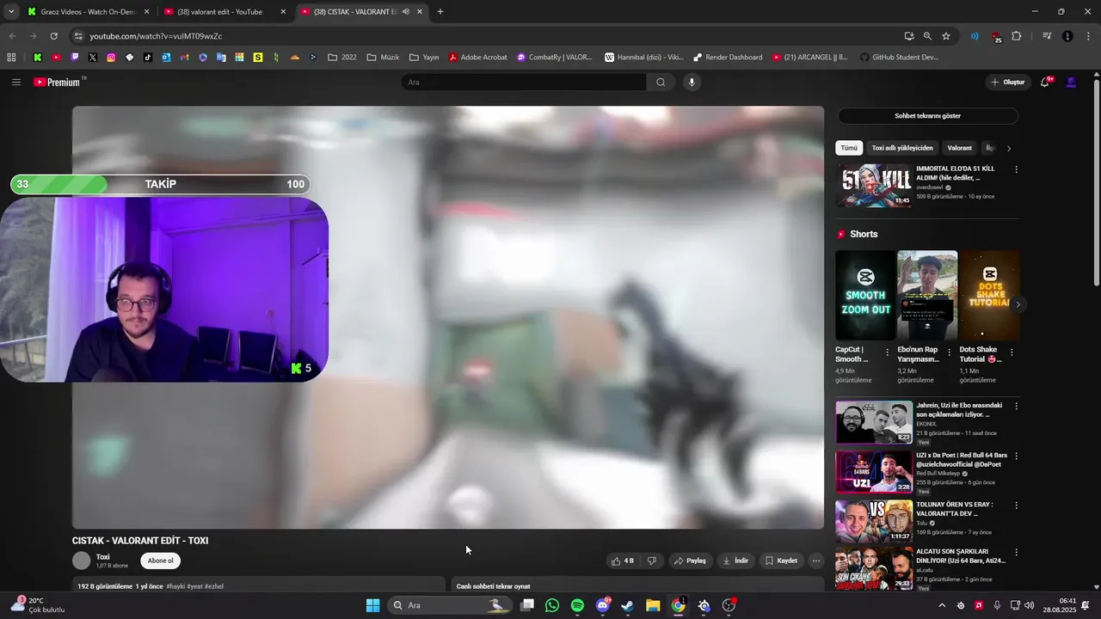Open Toxi channel avatar

coord(82,561)
